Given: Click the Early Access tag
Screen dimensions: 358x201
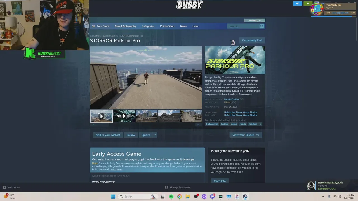Looking at the screenshot, I should pyautogui.click(x=212, y=124).
